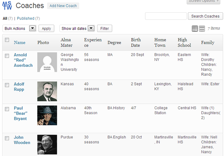Toggle the select-all coaches checkbox

[x=7, y=40]
